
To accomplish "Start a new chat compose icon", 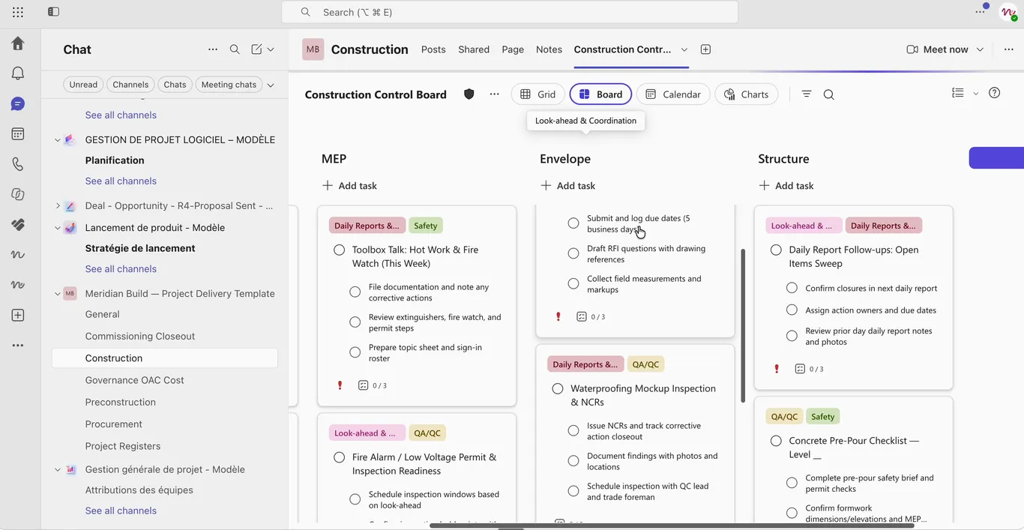I will tap(256, 49).
